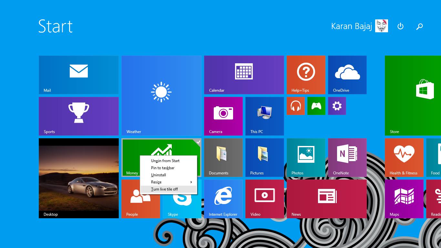Viewport: 441px width, 248px height.
Task: Choose Pin to taskbar
Action: click(169, 168)
